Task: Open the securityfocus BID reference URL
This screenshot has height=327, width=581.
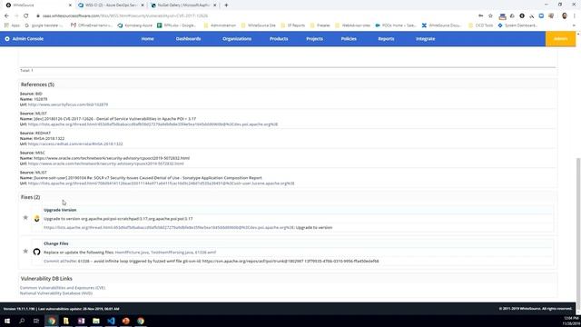Action: 68,104
